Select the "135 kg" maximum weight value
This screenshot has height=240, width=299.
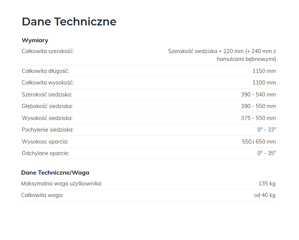[x=267, y=184]
